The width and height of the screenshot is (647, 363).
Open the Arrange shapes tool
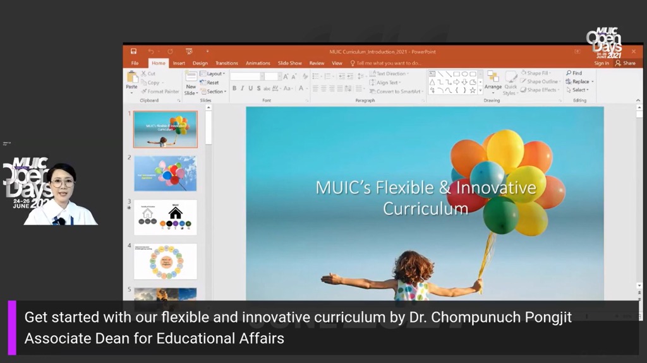click(493, 80)
